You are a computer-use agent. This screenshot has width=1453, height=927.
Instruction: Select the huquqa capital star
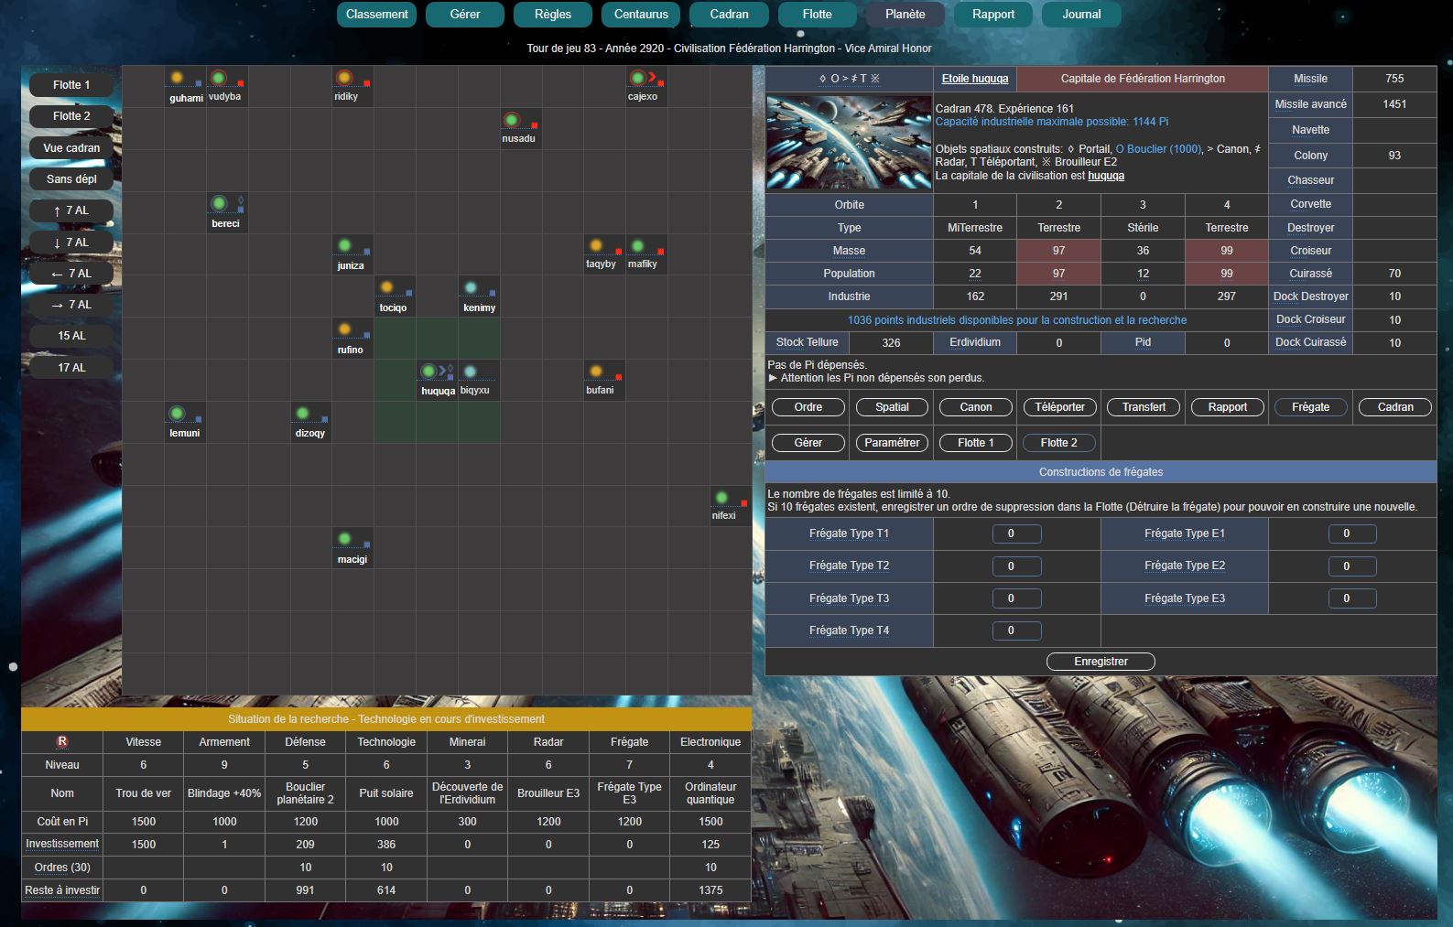(428, 371)
